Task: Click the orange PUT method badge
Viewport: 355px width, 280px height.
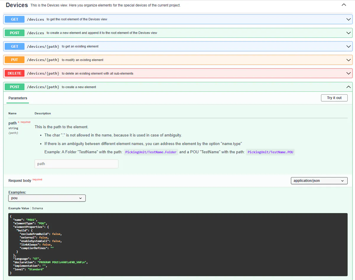Action: click(14, 60)
